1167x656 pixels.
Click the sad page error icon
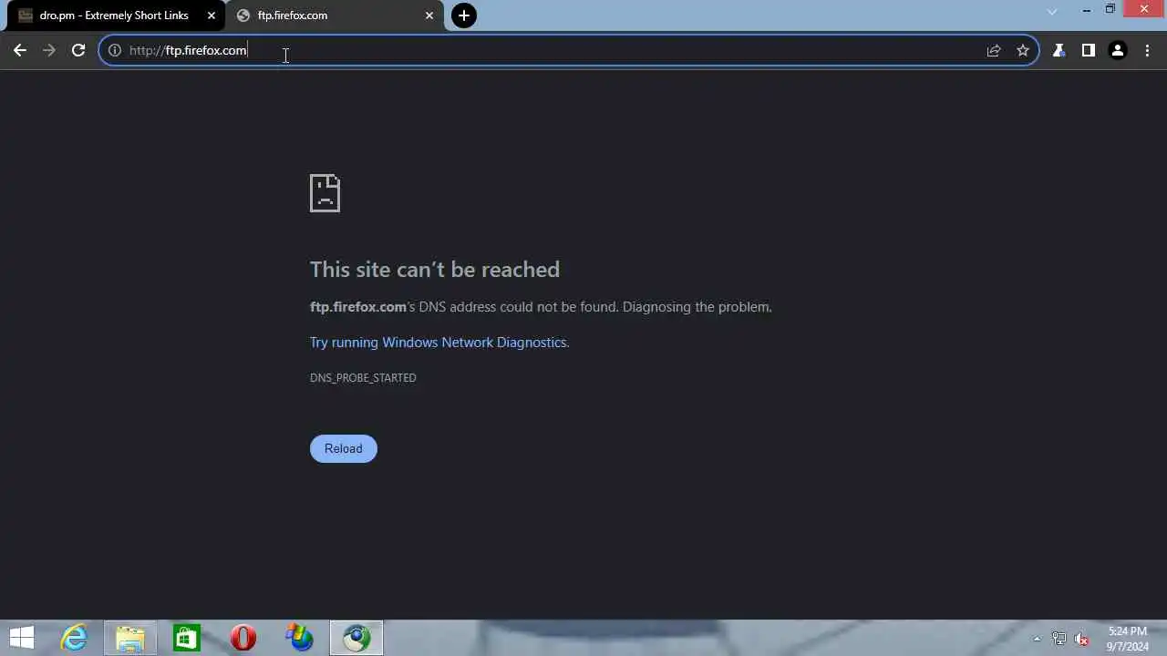click(325, 193)
